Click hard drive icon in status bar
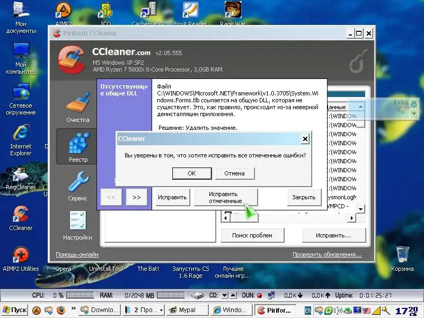Viewport: 424px width, 318px height. click(x=197, y=296)
